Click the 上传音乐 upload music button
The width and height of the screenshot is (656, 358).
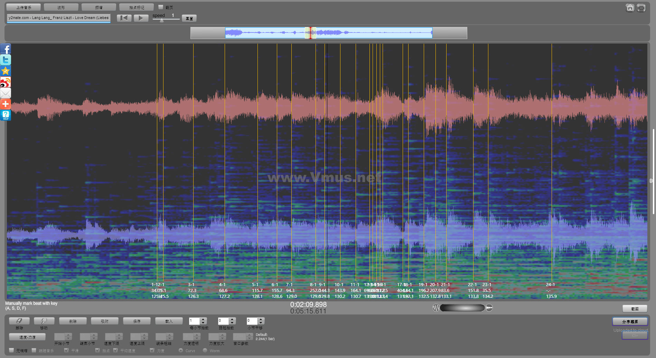point(24,7)
